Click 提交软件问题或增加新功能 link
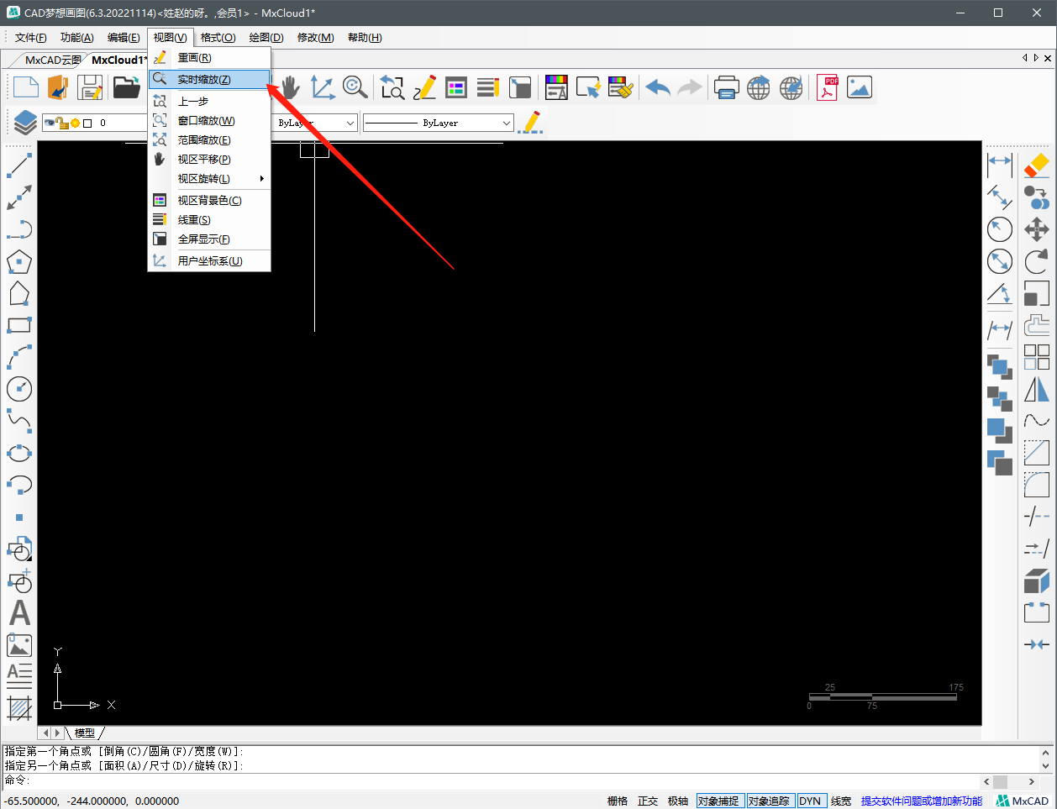This screenshot has height=809, width=1057. [921, 801]
